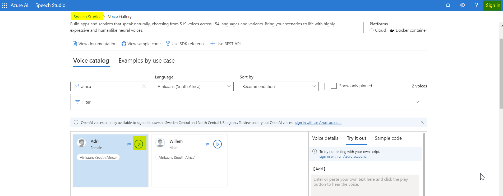Click Willem's Afrikaans (South Africa) tag
This screenshot has width=503, height=196.
coord(177,157)
